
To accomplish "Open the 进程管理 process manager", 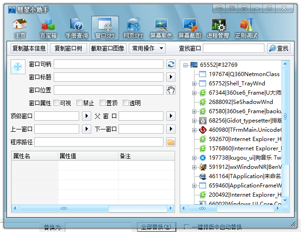I will coord(218,29).
